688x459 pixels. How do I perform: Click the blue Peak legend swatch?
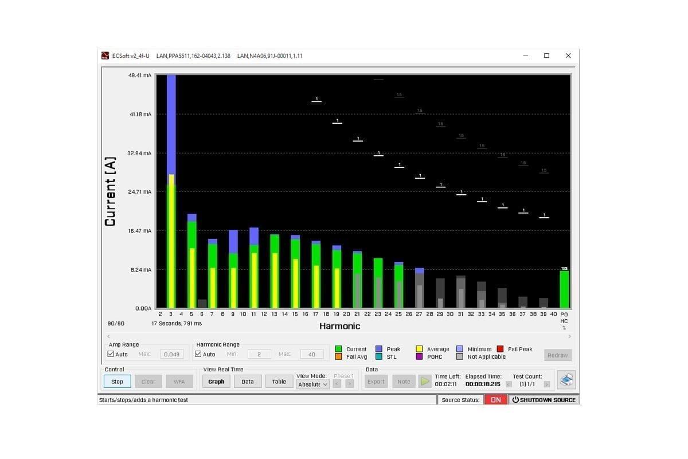point(378,348)
